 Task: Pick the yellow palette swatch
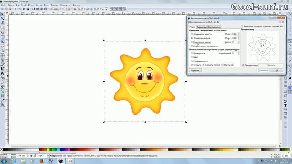point(48,149)
